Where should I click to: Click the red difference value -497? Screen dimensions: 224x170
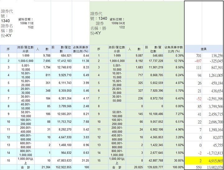click(193, 61)
